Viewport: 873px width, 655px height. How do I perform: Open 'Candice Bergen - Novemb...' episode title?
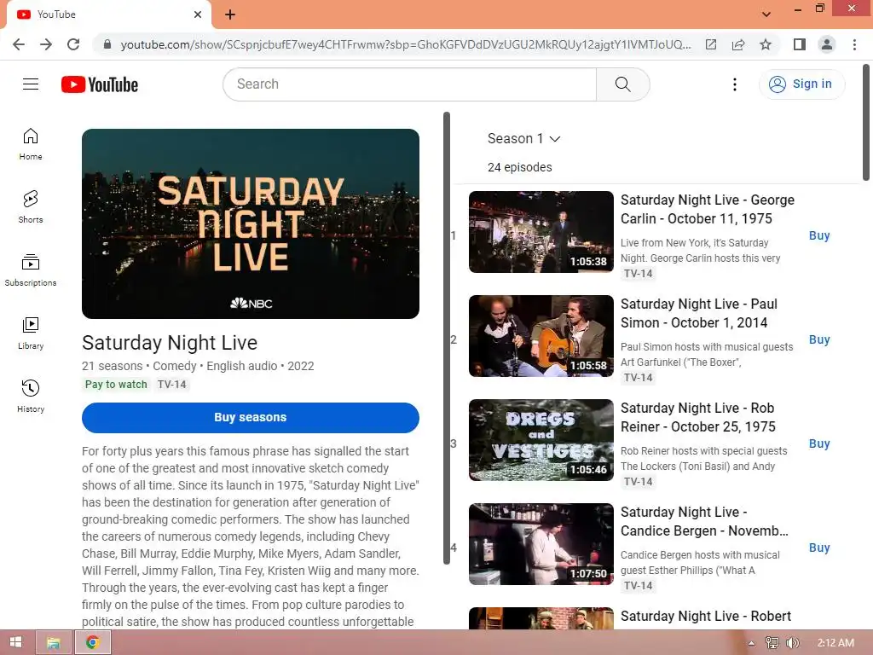pos(704,522)
